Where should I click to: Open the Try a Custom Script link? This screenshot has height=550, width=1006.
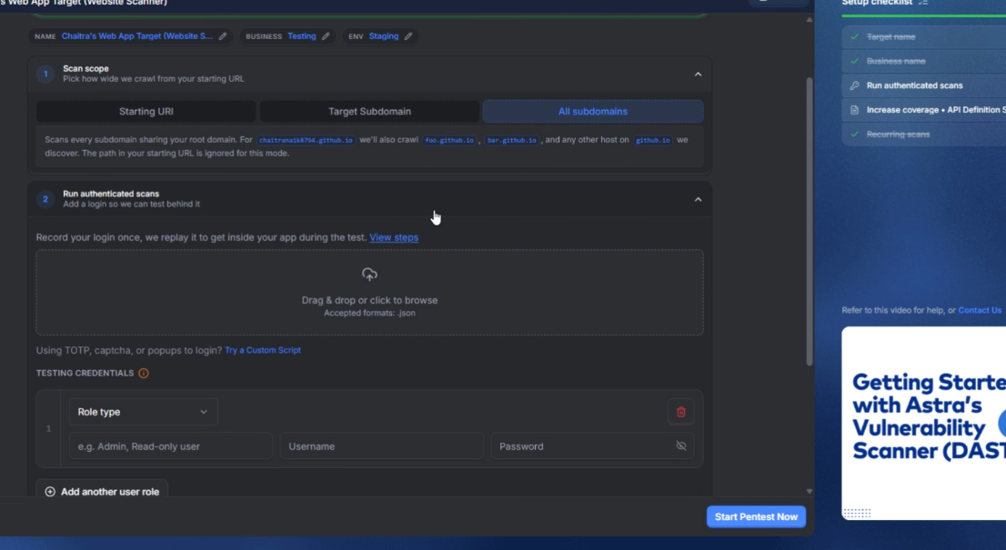pos(262,350)
